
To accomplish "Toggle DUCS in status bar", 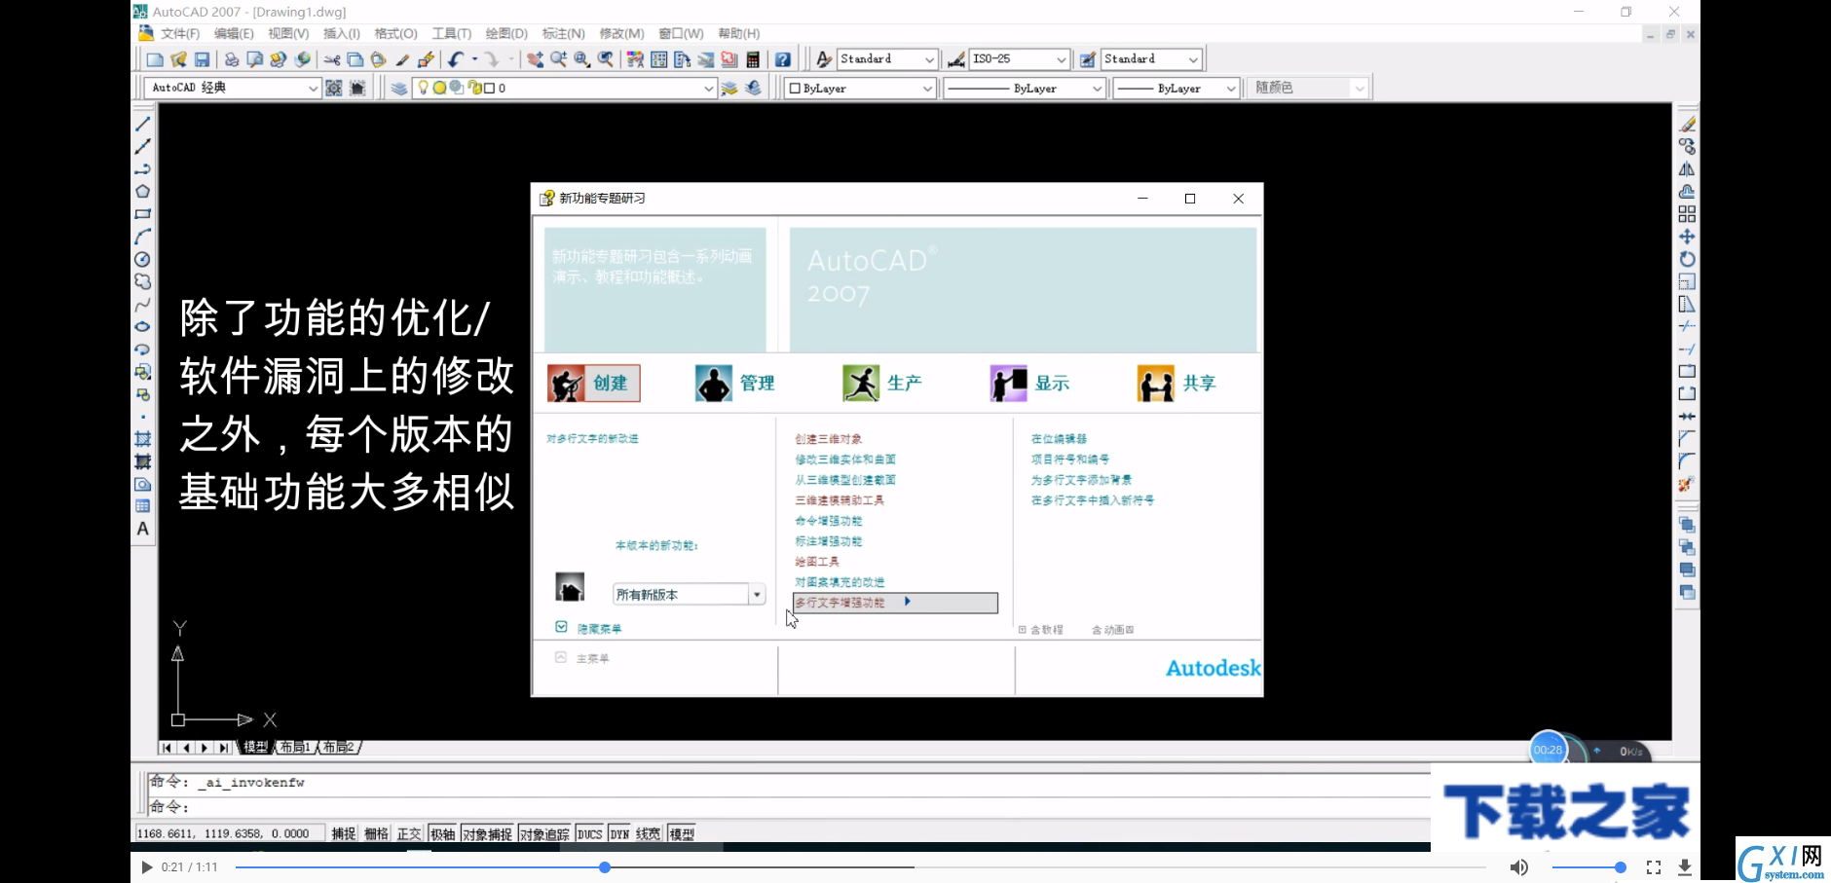I will [589, 833].
